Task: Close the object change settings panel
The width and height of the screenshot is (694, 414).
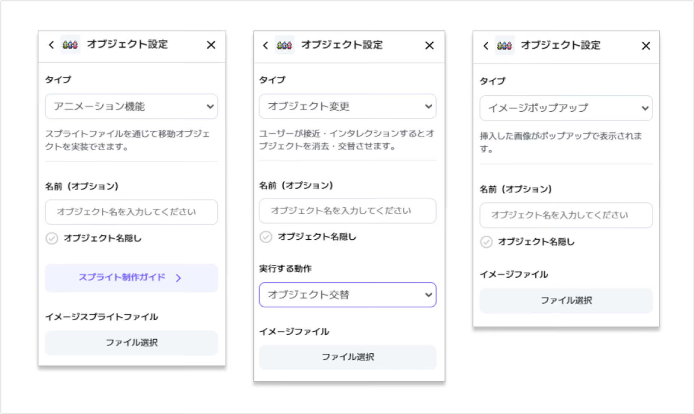Action: (429, 46)
